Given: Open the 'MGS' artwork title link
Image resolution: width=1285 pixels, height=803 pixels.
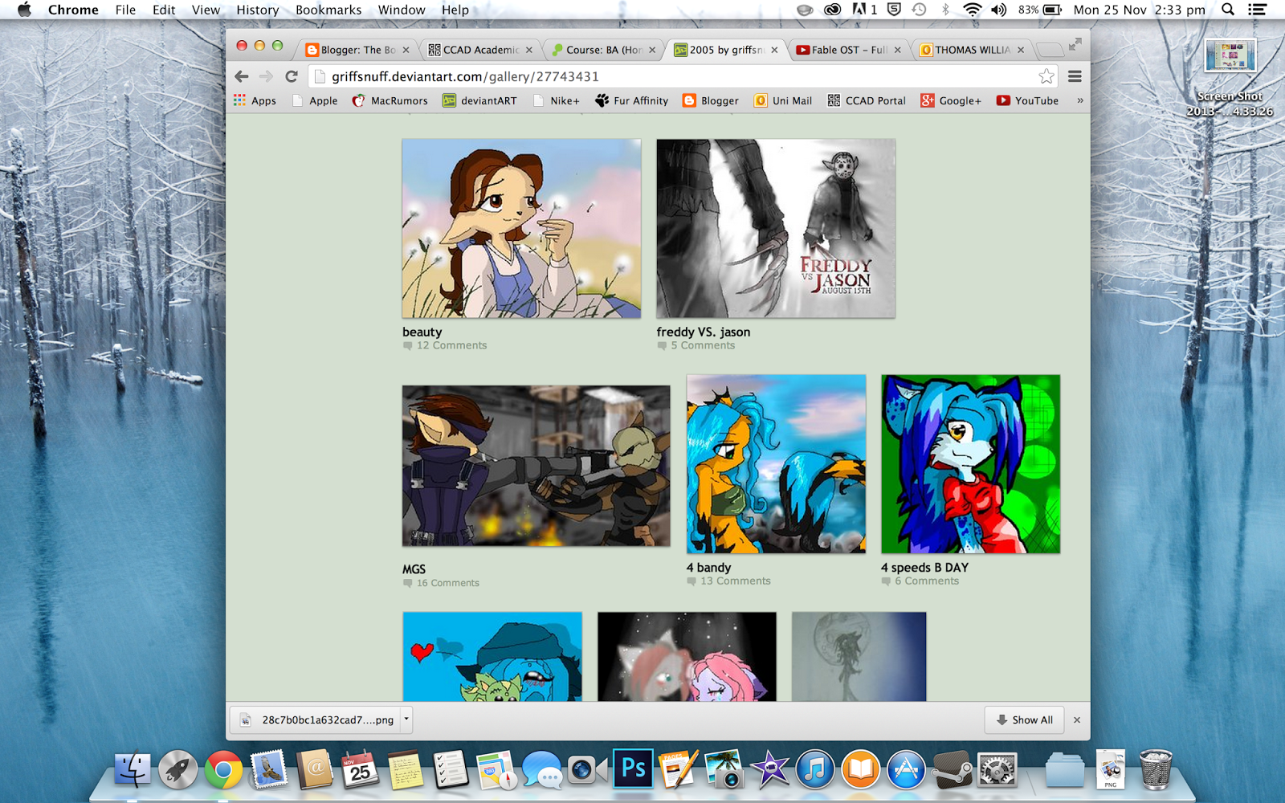Looking at the screenshot, I should [414, 569].
